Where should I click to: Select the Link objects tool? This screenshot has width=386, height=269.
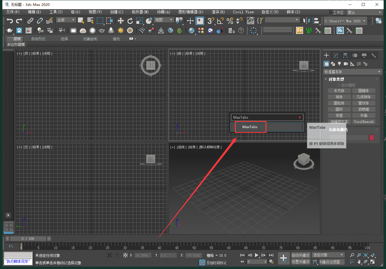pos(30,21)
